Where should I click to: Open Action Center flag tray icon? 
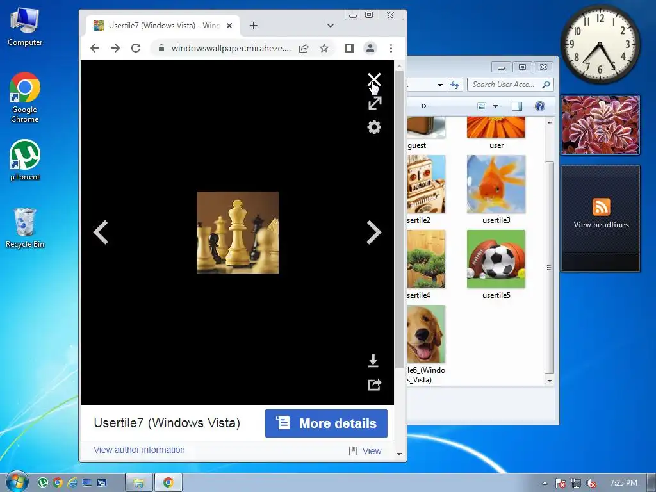(x=560, y=483)
